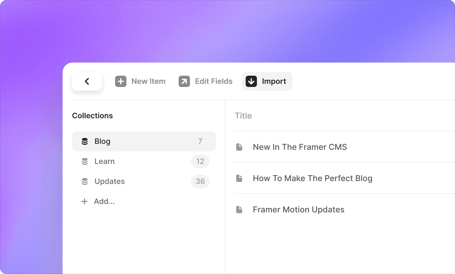Click the Updates collection database icon
The height and width of the screenshot is (274, 455).
pos(85,181)
